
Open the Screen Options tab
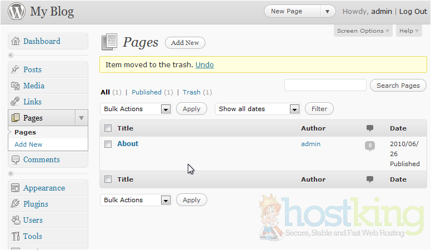(x=363, y=31)
